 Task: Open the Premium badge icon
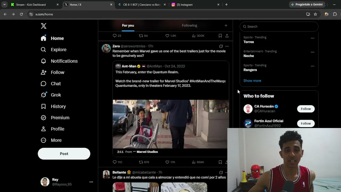click(43, 118)
